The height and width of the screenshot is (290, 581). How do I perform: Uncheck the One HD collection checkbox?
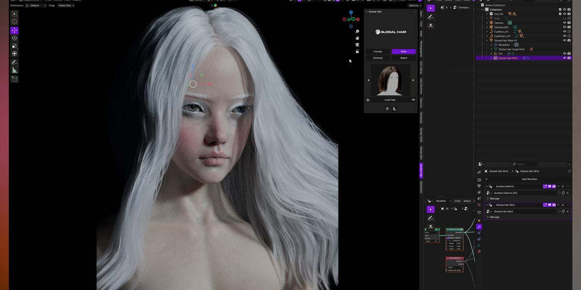(560, 14)
